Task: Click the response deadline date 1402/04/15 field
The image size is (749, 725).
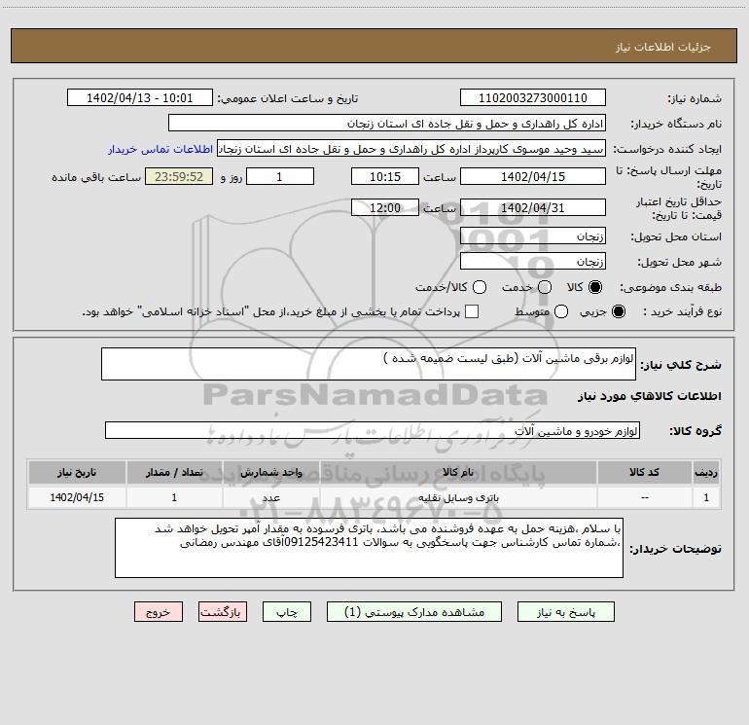Action: 533,176
